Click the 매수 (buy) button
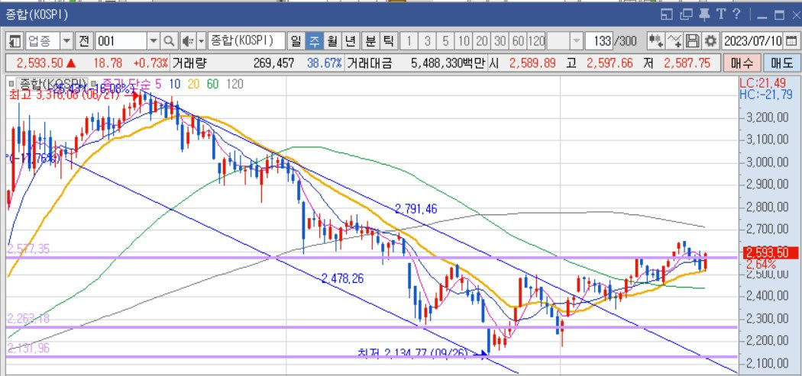The width and height of the screenshot is (802, 376). click(x=742, y=63)
